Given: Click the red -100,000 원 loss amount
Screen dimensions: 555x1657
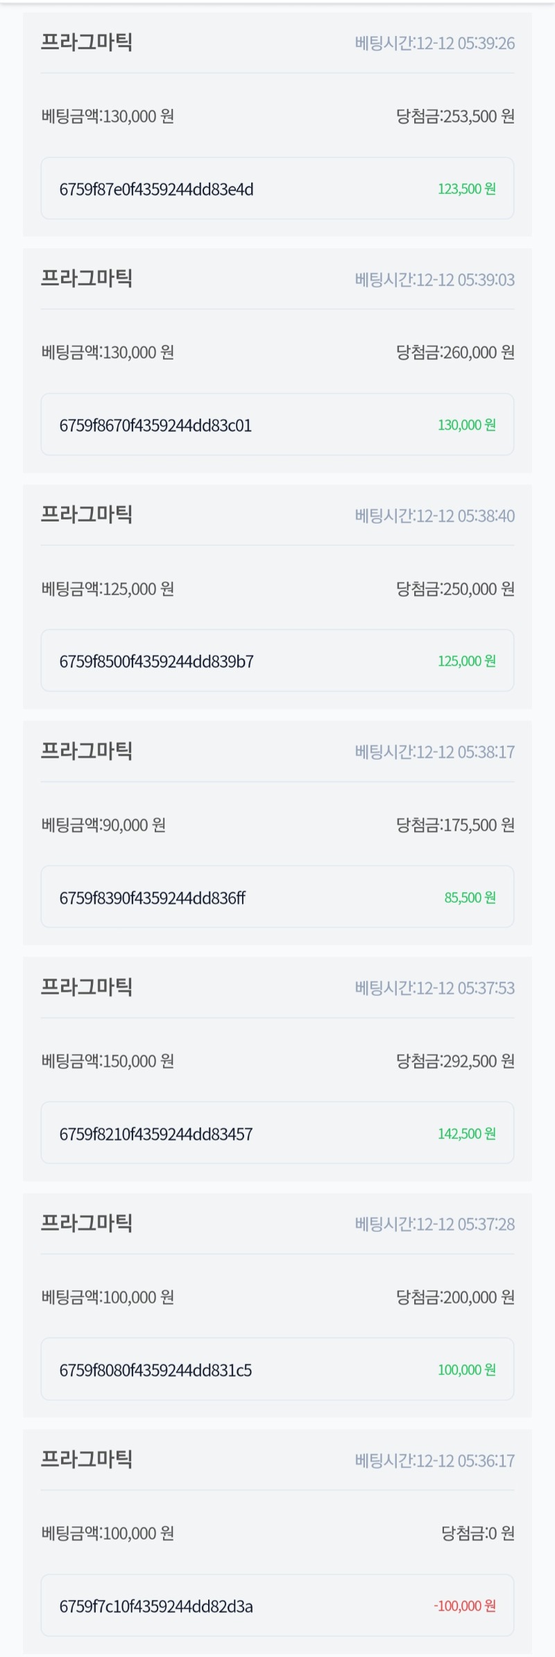Looking at the screenshot, I should pos(464,1606).
